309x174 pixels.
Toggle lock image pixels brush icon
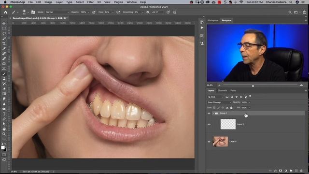pos(219,108)
